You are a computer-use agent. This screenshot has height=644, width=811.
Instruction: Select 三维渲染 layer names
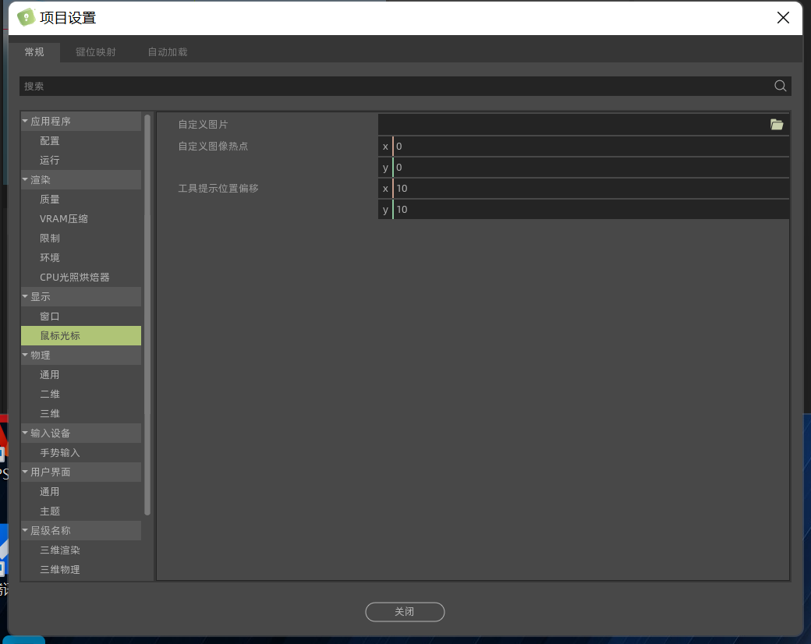[80, 550]
